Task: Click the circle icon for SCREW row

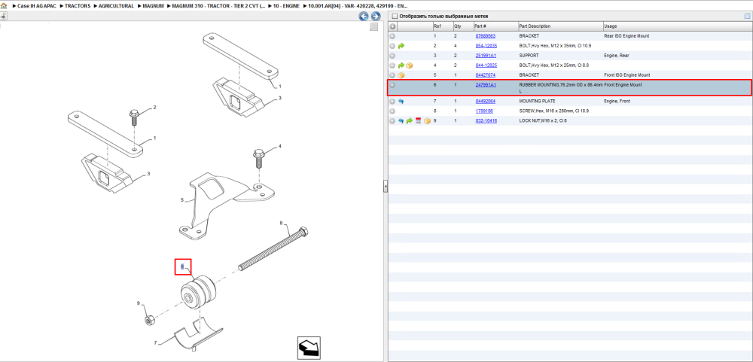Action: coord(392,111)
